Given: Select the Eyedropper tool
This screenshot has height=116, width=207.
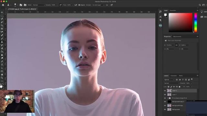Looking at the screenshot, I should click(2, 32).
